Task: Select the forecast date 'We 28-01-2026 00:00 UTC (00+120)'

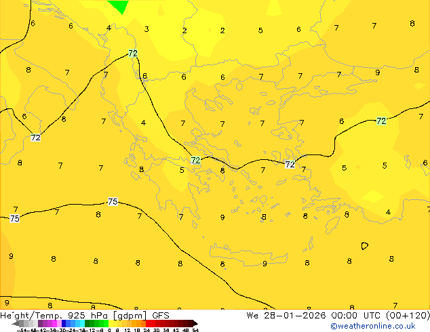Action: click(338, 316)
